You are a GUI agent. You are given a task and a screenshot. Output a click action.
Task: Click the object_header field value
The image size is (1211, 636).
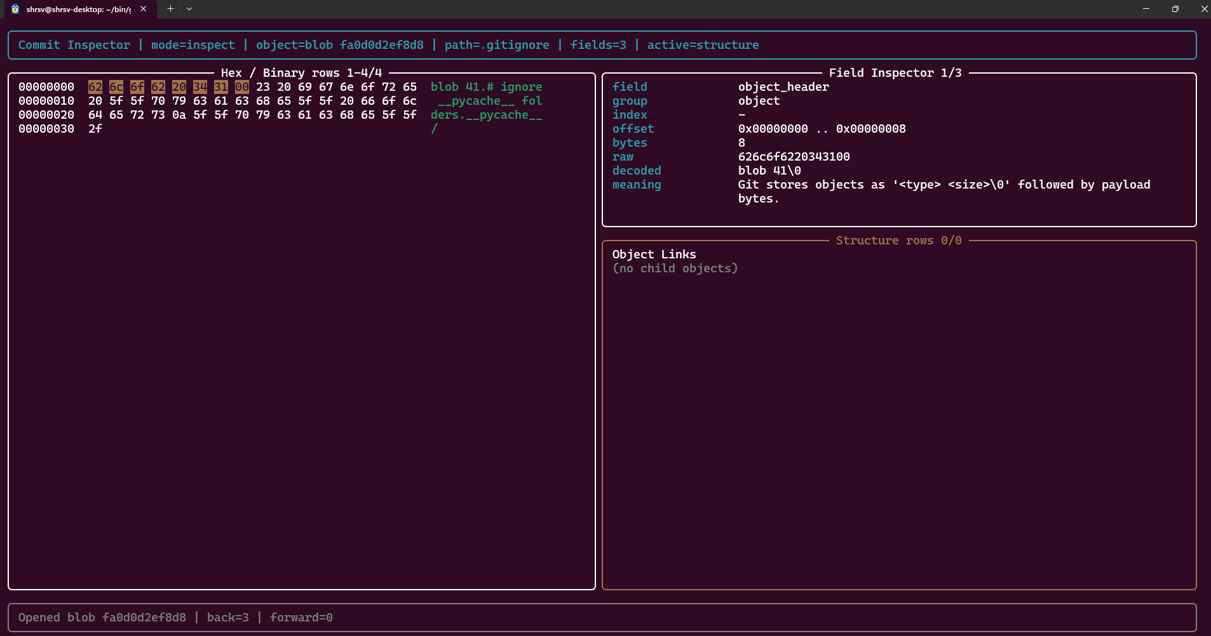point(783,87)
